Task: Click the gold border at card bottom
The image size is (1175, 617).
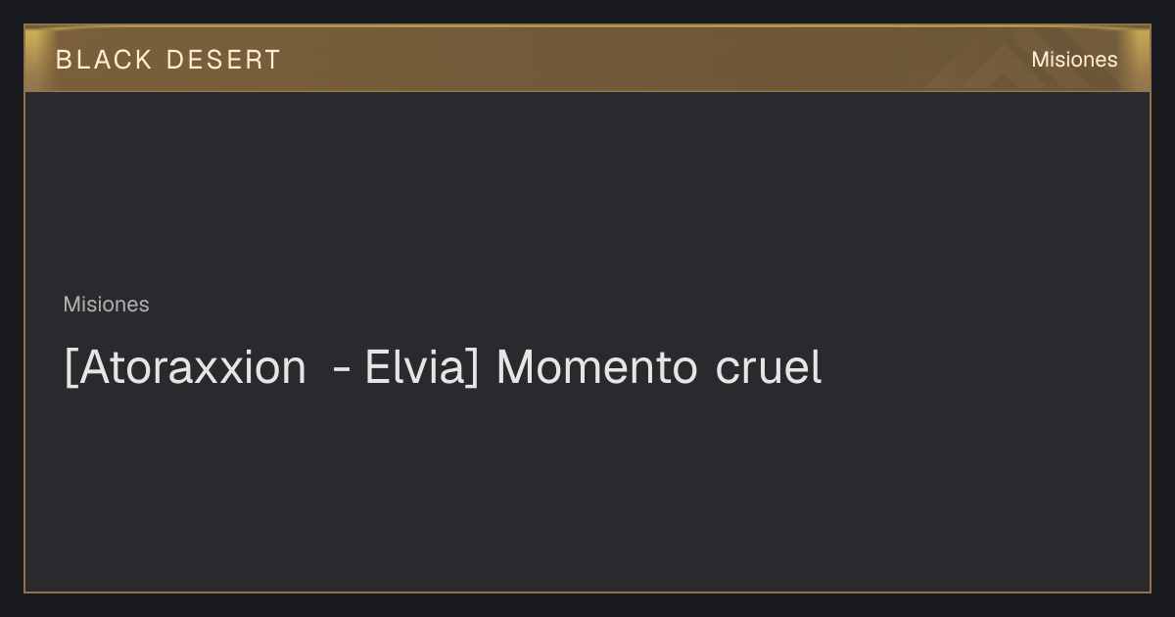Action: point(587,592)
